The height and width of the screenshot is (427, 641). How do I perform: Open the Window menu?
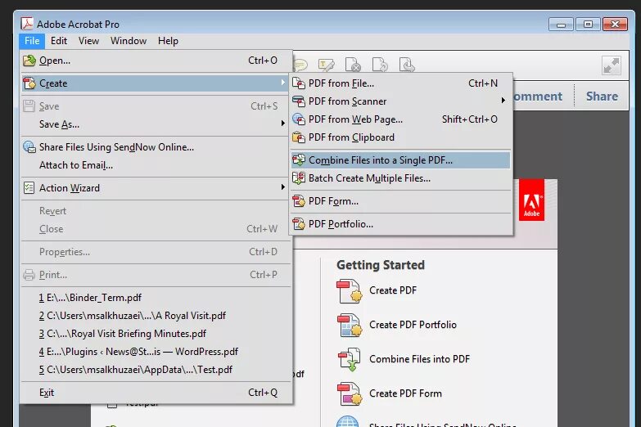click(129, 41)
